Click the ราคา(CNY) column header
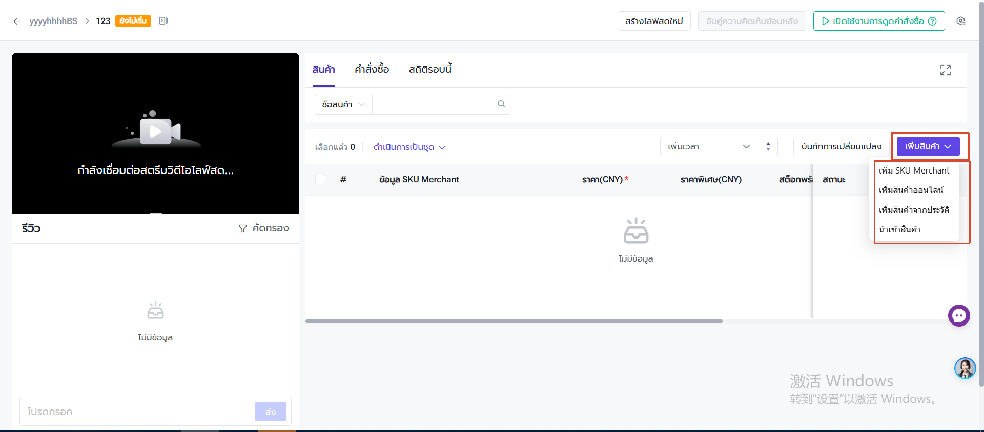The height and width of the screenshot is (432, 984). pyautogui.click(x=605, y=180)
